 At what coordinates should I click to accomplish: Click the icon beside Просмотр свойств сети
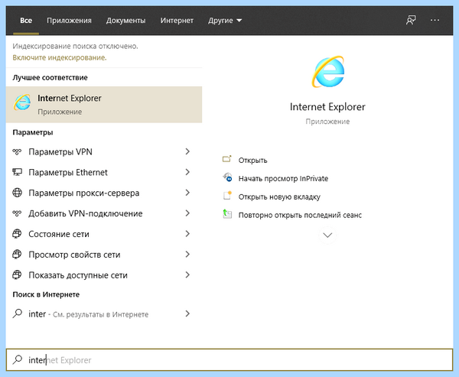[17, 255]
